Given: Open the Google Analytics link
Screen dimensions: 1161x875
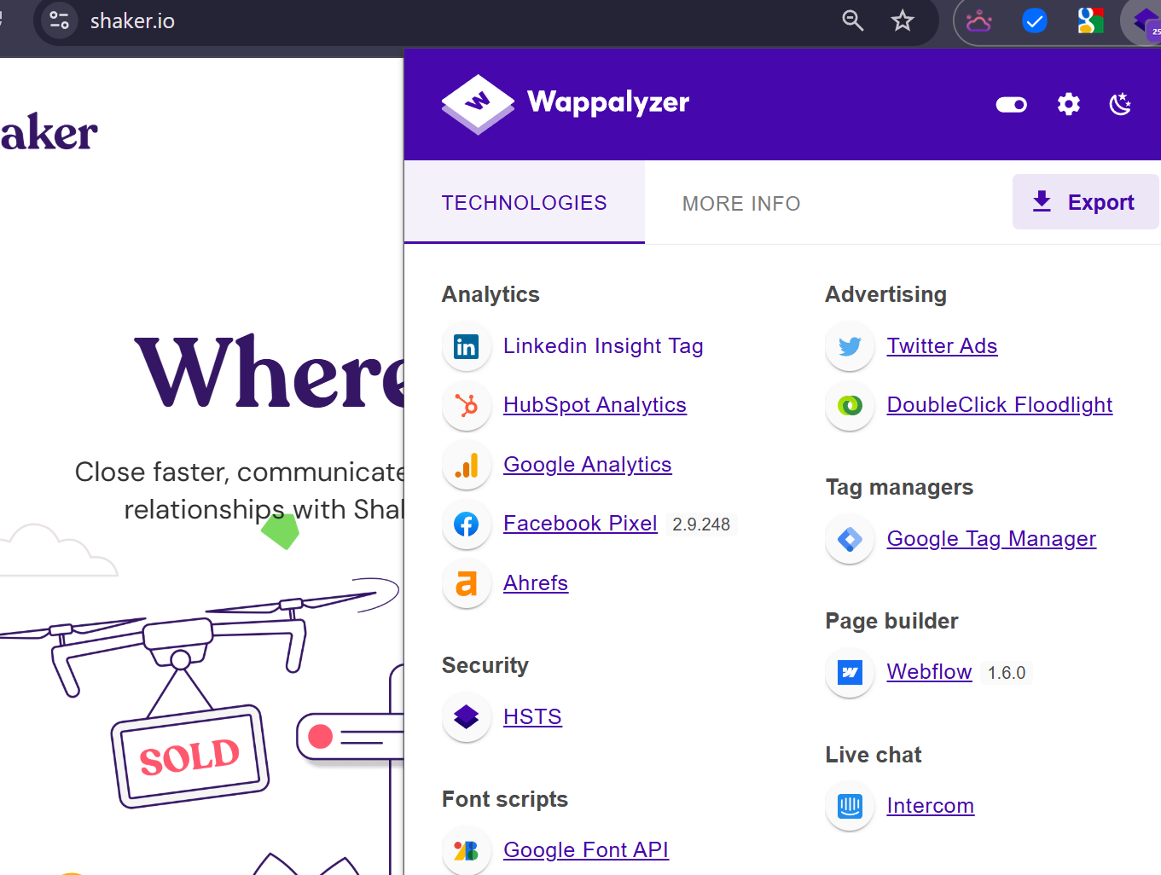Looking at the screenshot, I should 587,465.
